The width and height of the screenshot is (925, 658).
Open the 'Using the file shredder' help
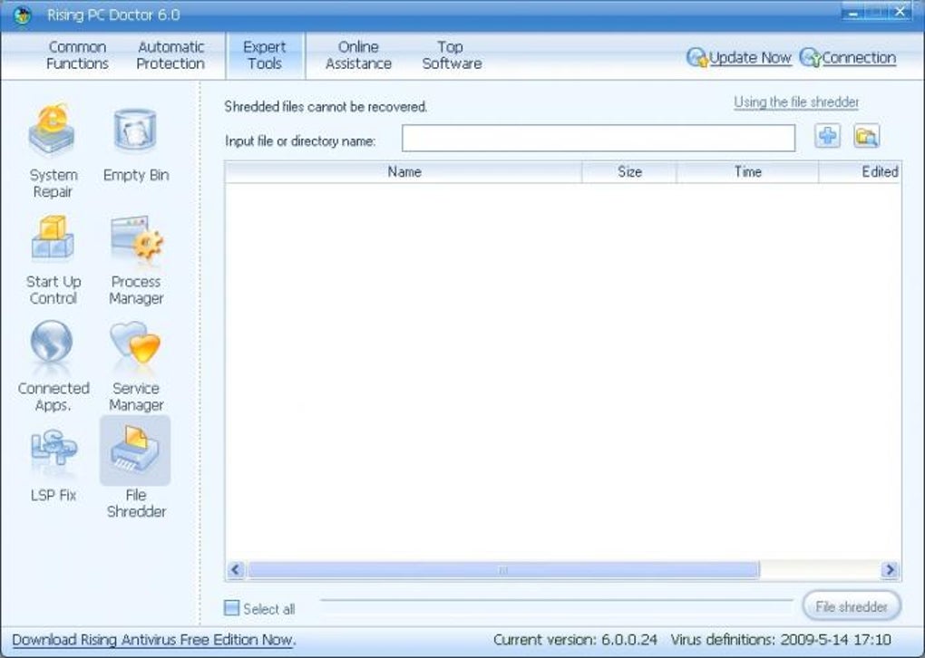click(796, 102)
